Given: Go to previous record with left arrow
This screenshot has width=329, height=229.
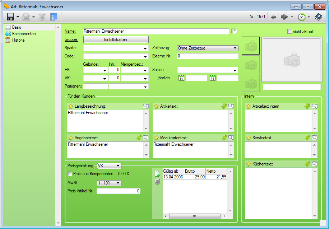Looking at the screenshot, I should coord(274,17).
